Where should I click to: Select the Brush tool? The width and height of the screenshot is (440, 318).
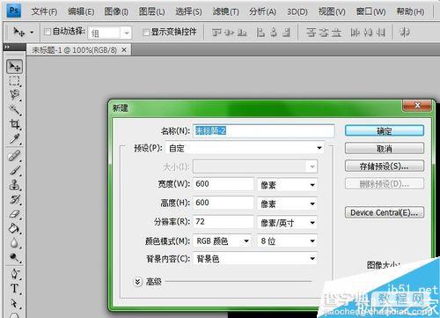[x=14, y=170]
